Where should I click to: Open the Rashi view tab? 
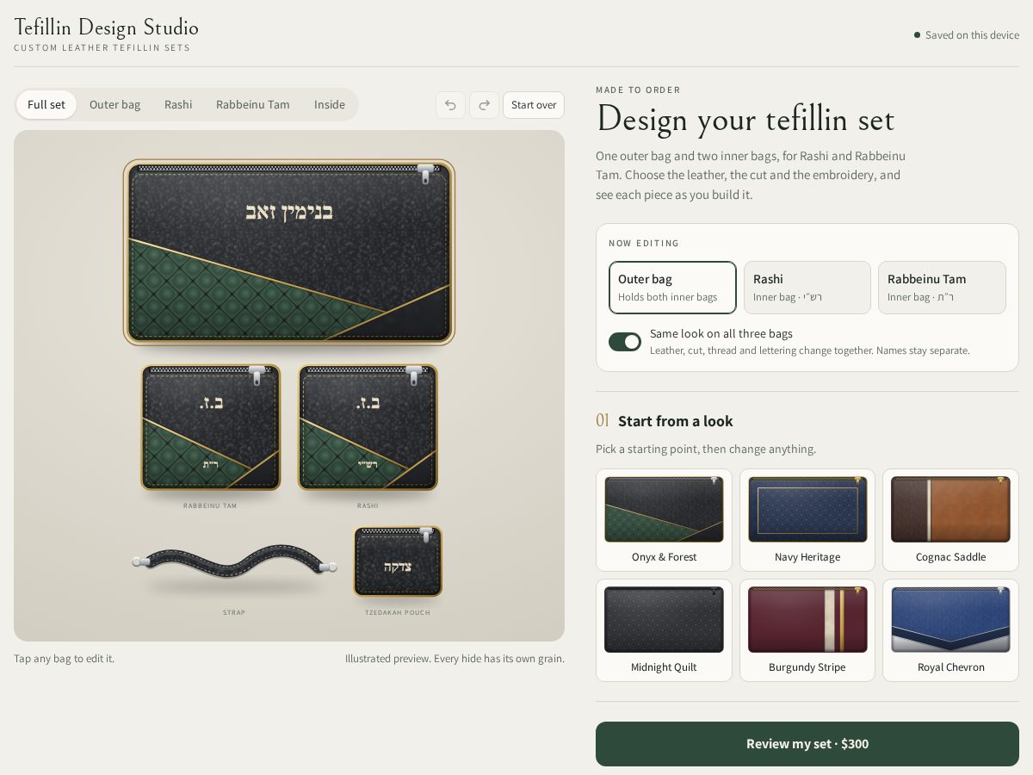click(x=178, y=105)
